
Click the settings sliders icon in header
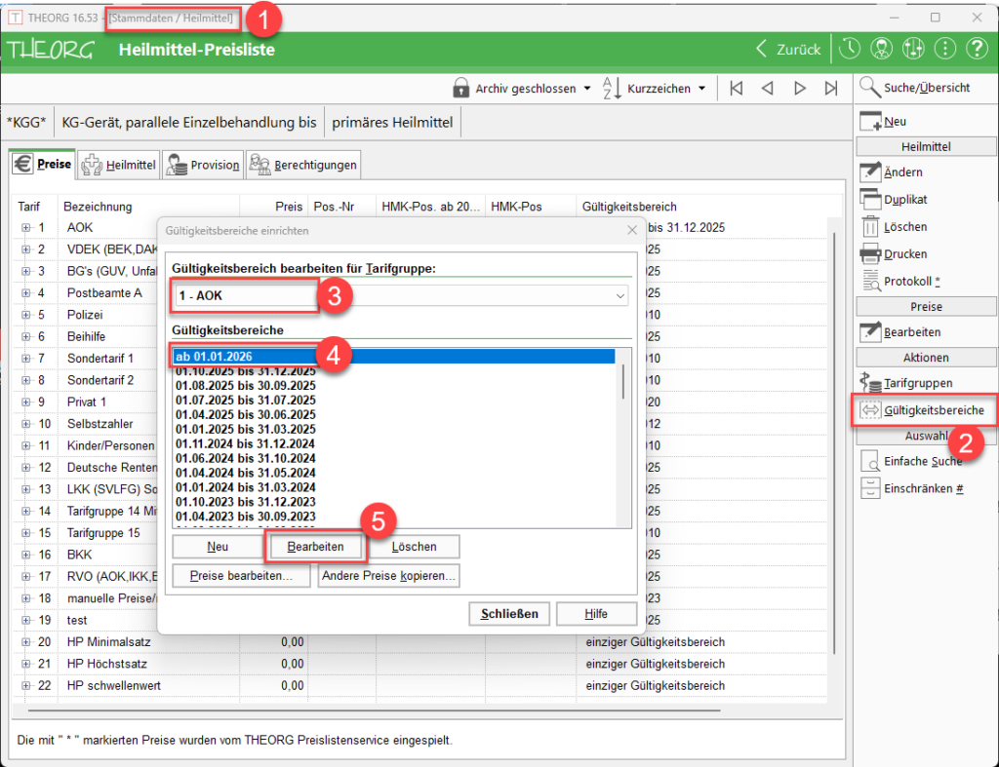(914, 49)
